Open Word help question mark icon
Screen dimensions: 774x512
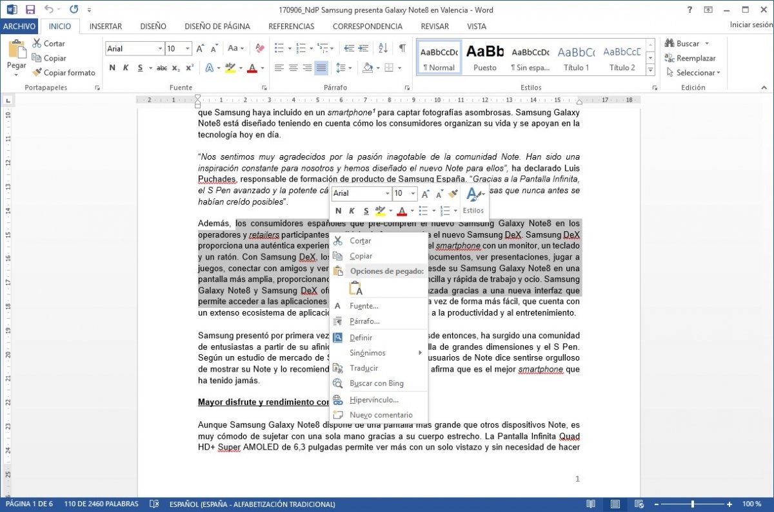click(x=690, y=10)
